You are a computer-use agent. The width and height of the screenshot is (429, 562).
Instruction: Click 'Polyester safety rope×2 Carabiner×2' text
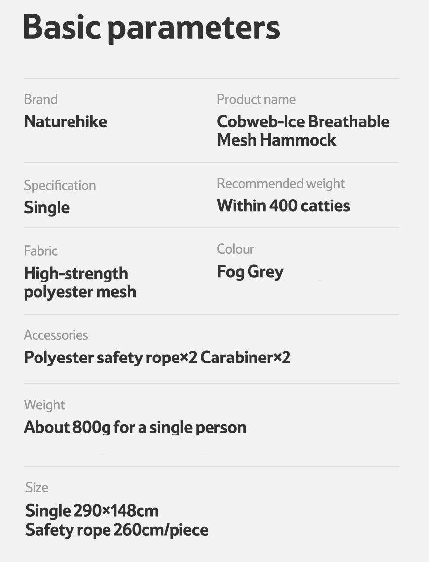(157, 358)
